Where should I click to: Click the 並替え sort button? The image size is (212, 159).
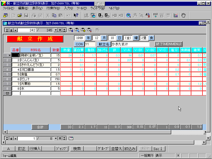click(117, 149)
